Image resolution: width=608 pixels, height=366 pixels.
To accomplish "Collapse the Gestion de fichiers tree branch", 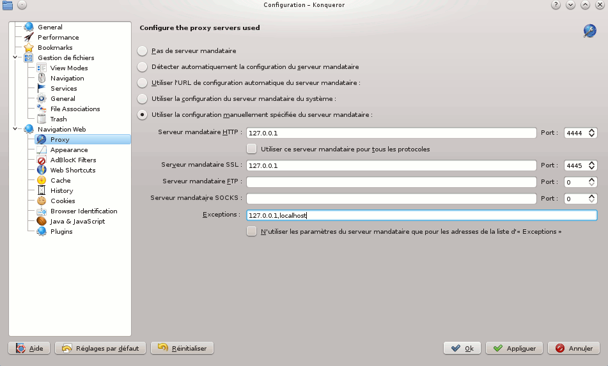I will 15,57.
